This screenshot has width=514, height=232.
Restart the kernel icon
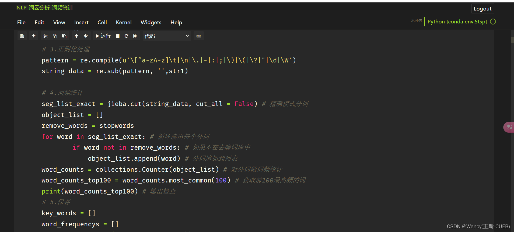[x=126, y=36]
